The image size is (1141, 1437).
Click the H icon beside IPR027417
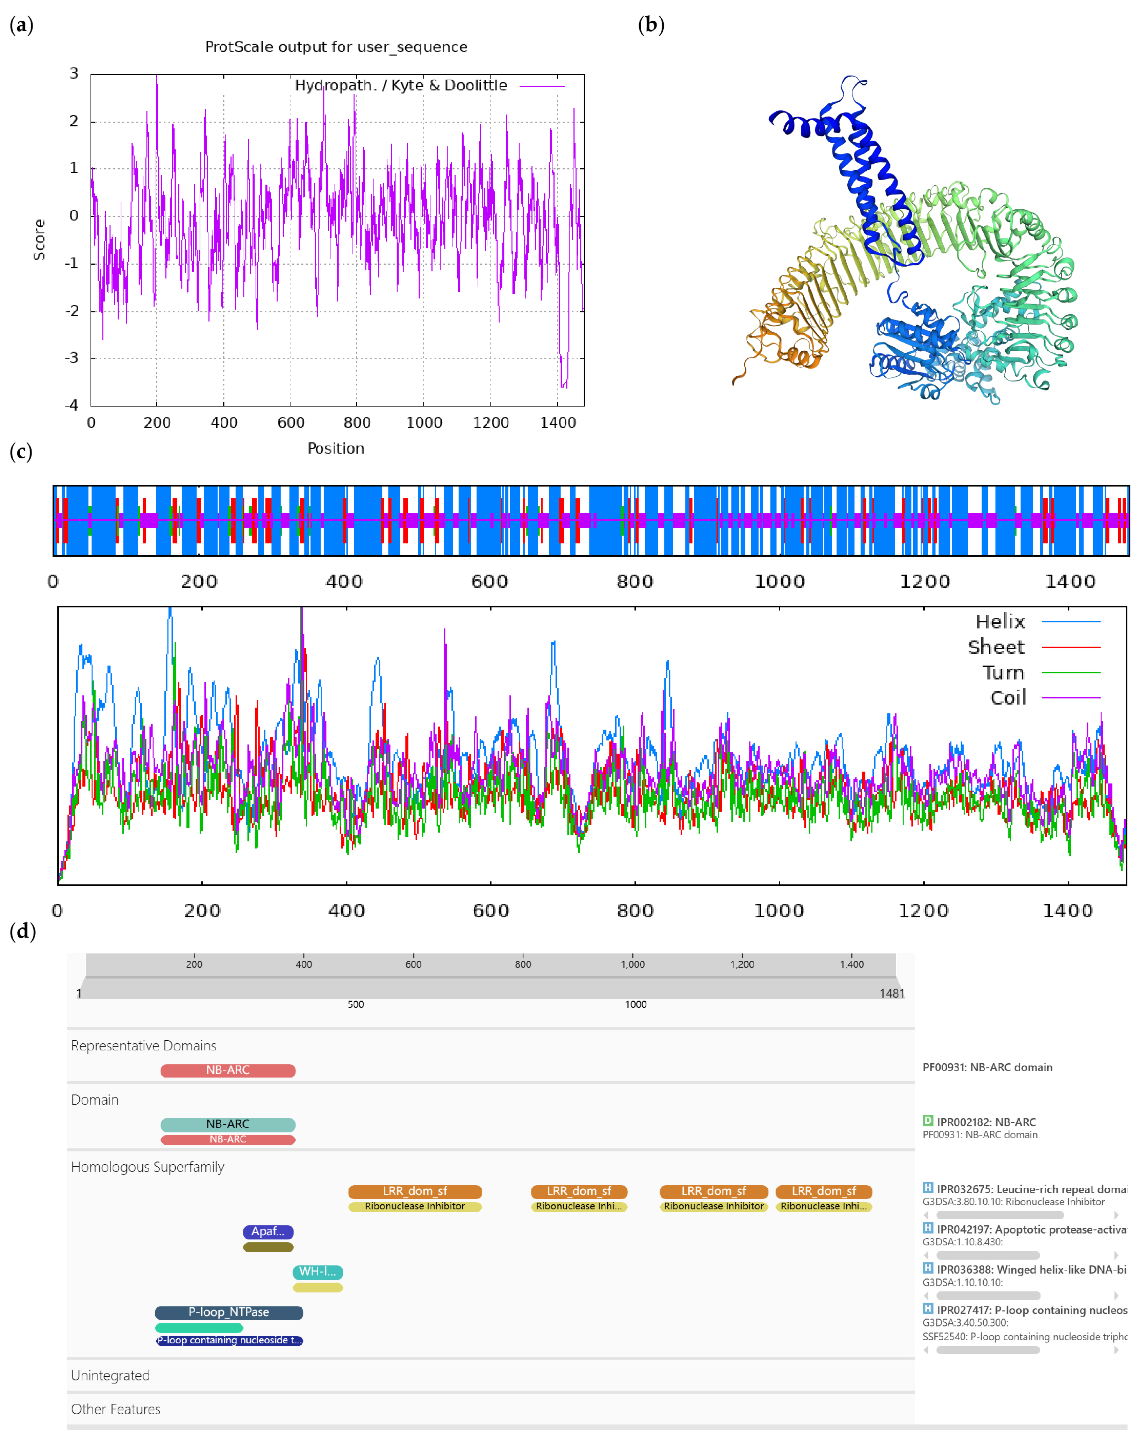927,1309
